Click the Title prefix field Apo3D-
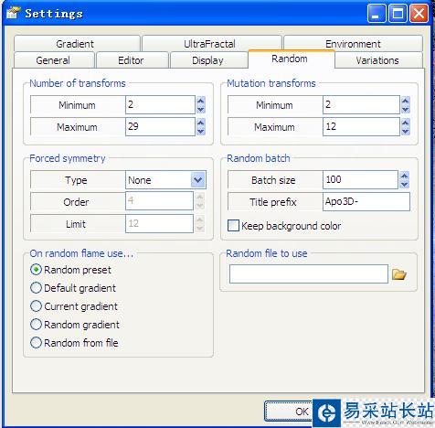435x428 pixels. (366, 202)
